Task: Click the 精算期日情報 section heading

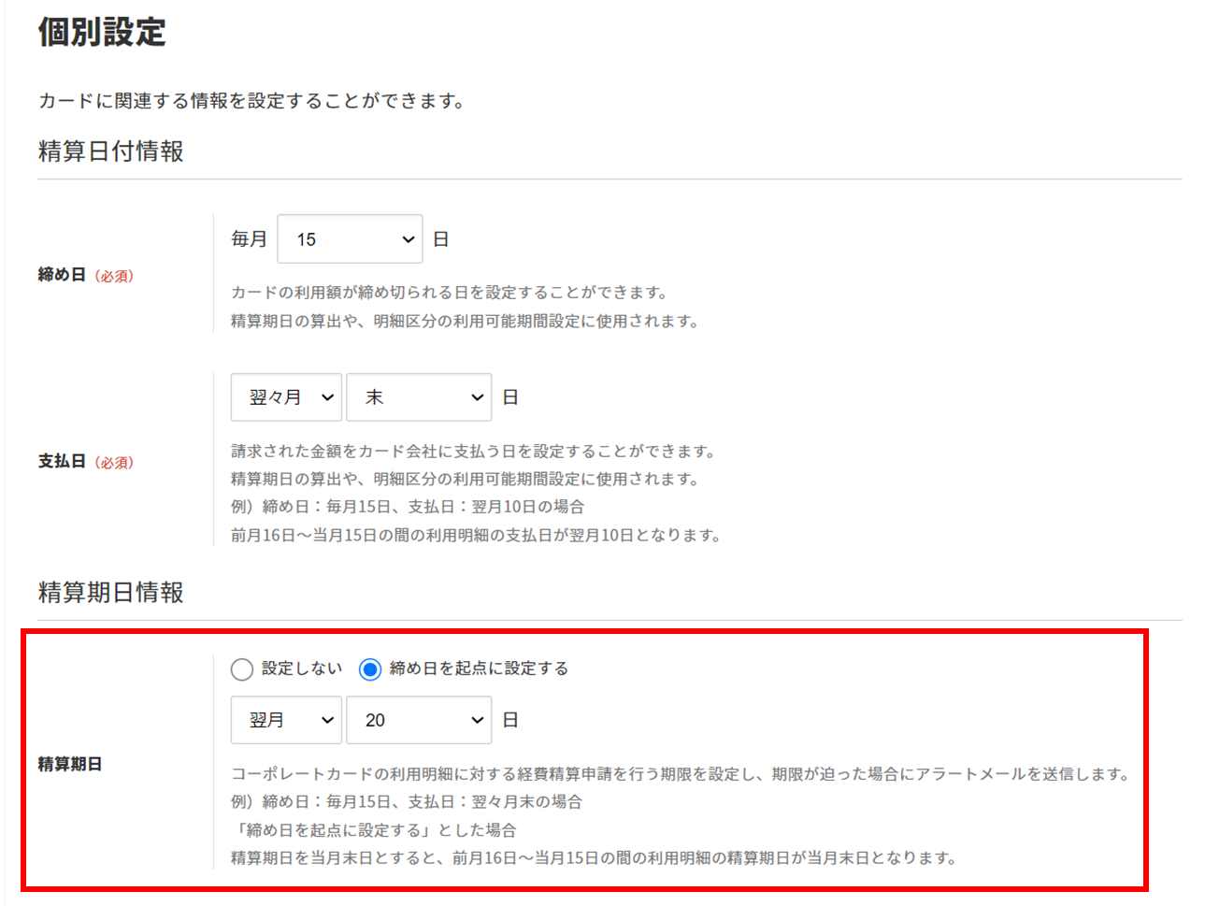Action: click(x=110, y=593)
